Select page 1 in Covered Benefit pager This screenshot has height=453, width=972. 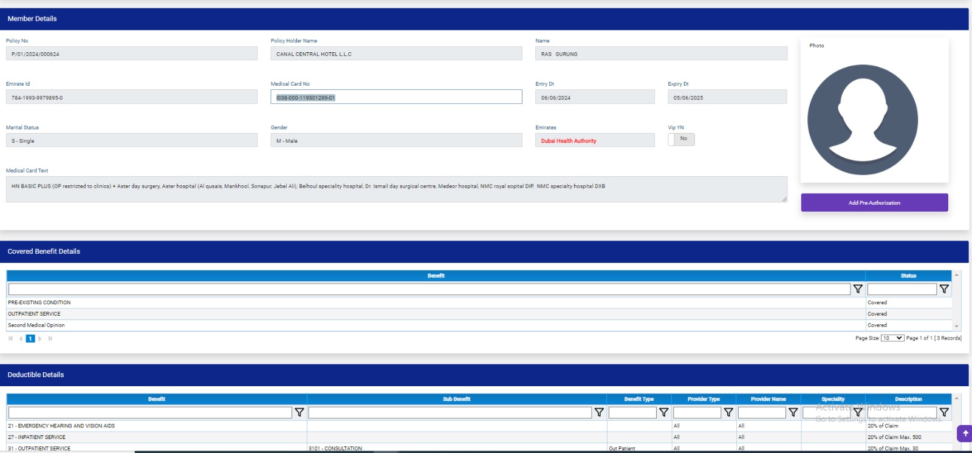click(30, 338)
